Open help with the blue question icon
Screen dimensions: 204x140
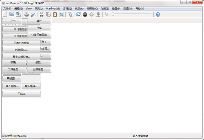pos(158,14)
